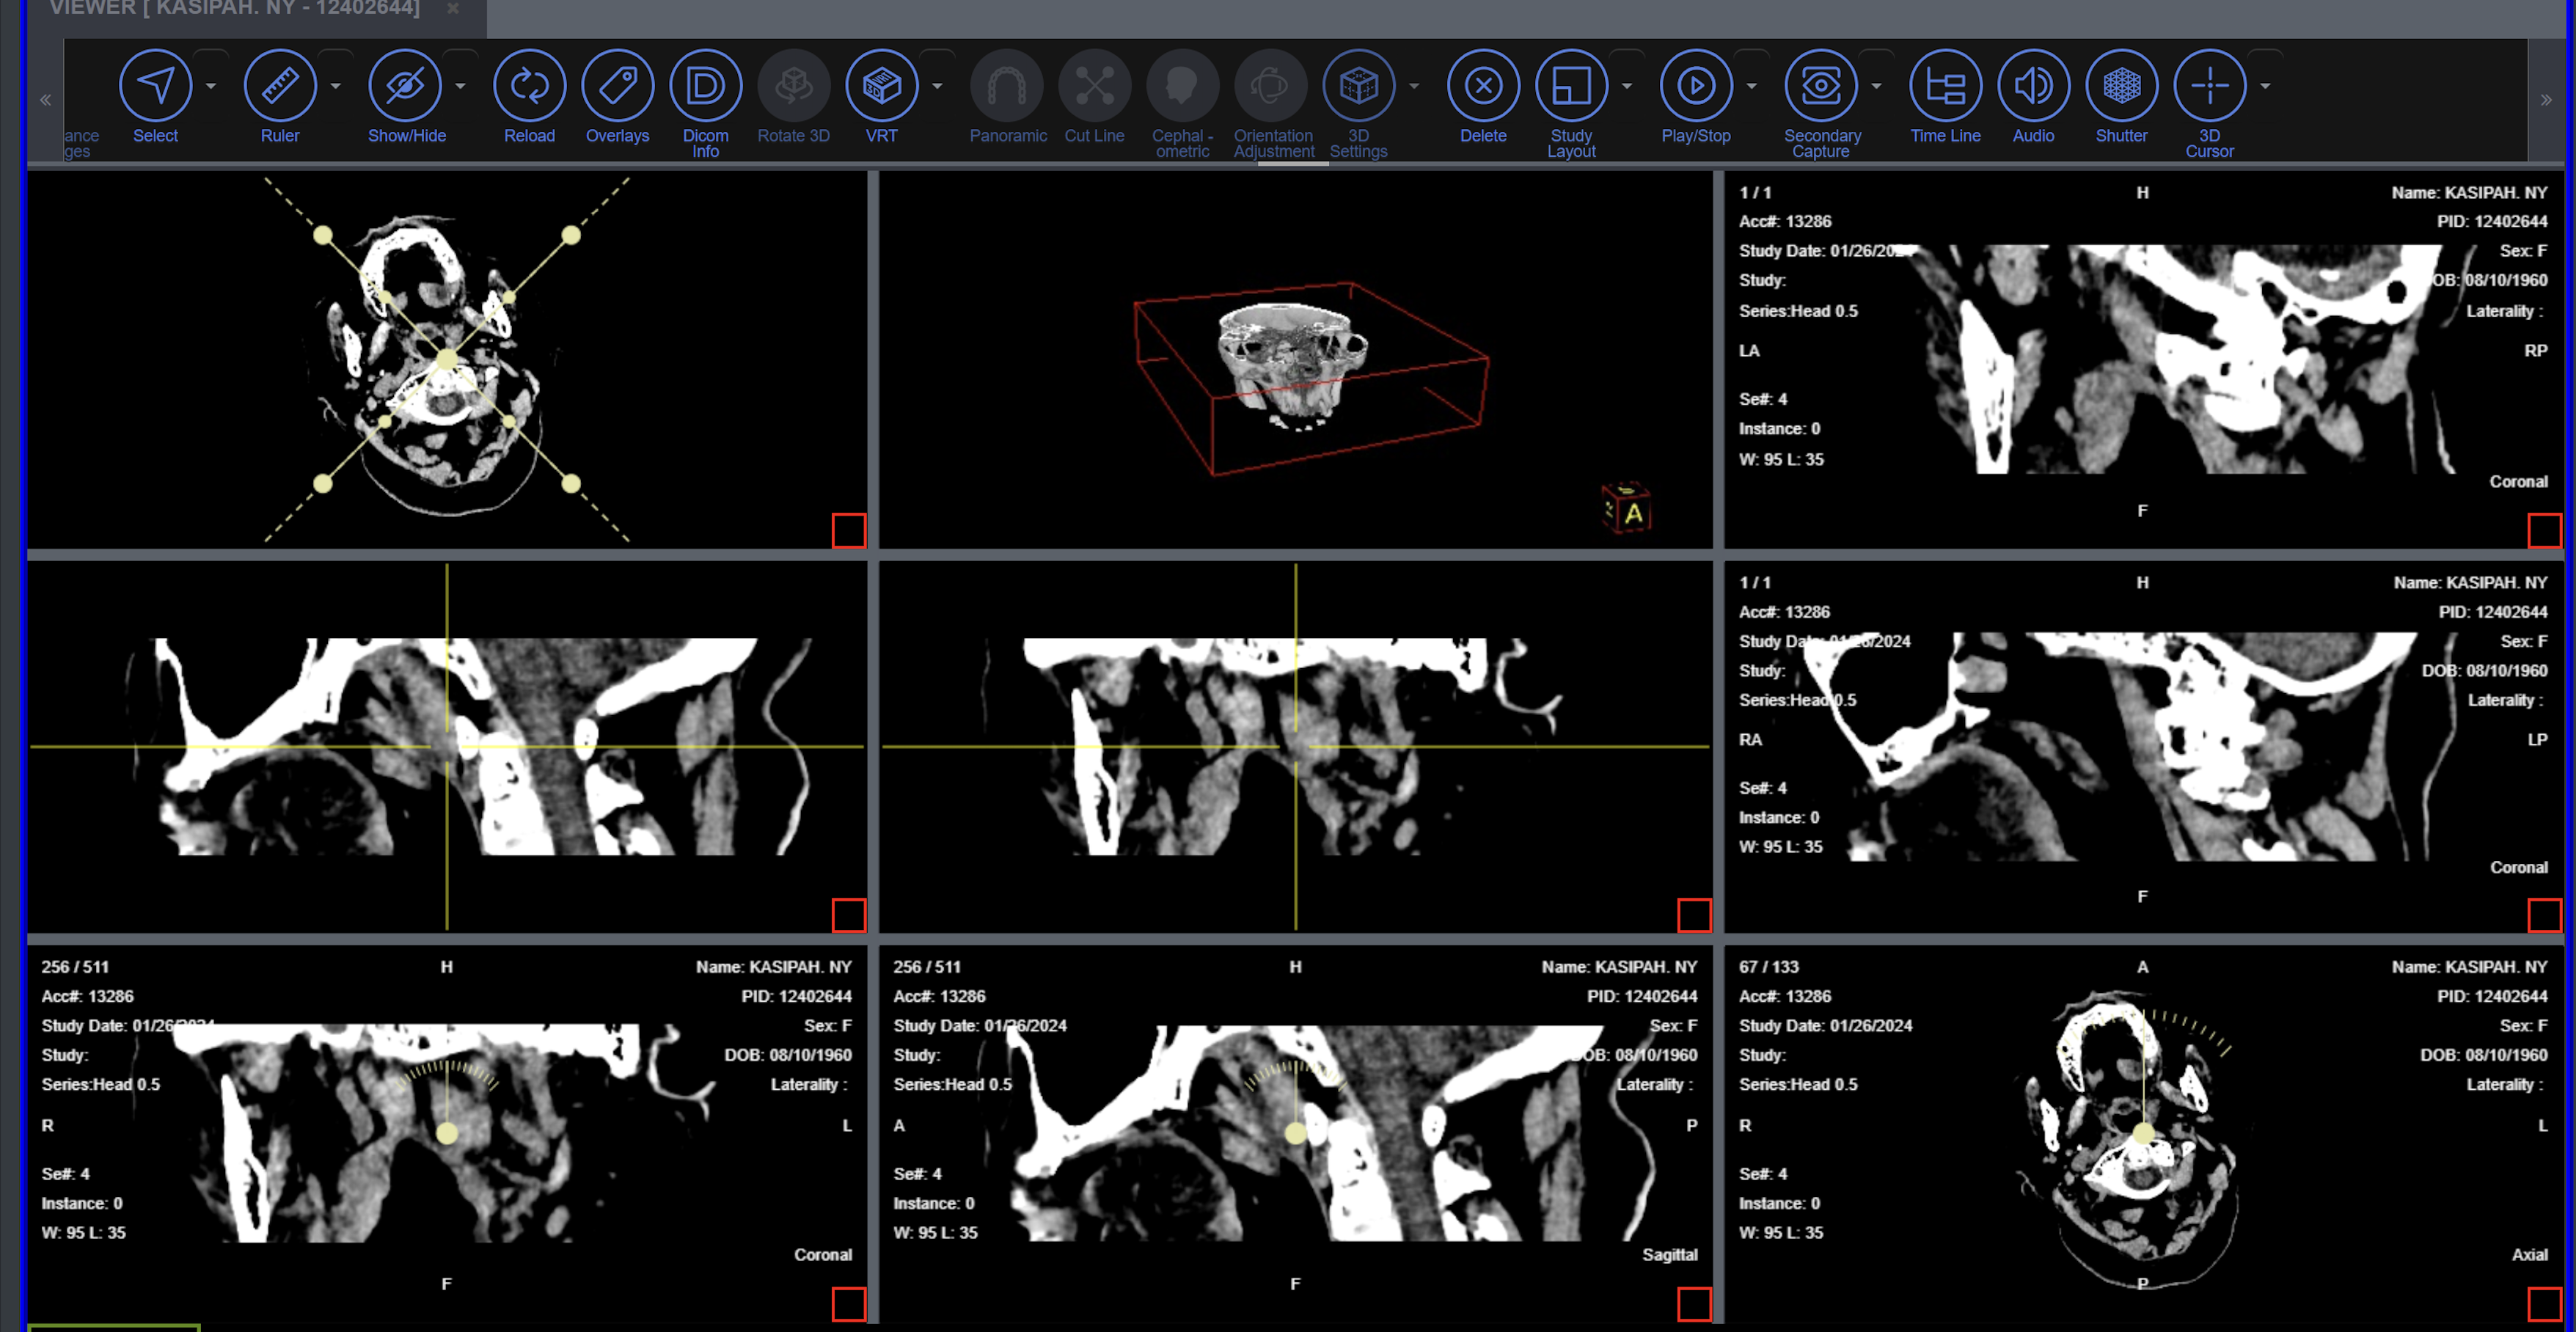The width and height of the screenshot is (2576, 1332).
Task: Expand the Secondary Capture dropdown arrow
Action: [1876, 86]
